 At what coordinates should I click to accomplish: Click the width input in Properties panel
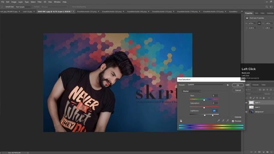point(252,23)
